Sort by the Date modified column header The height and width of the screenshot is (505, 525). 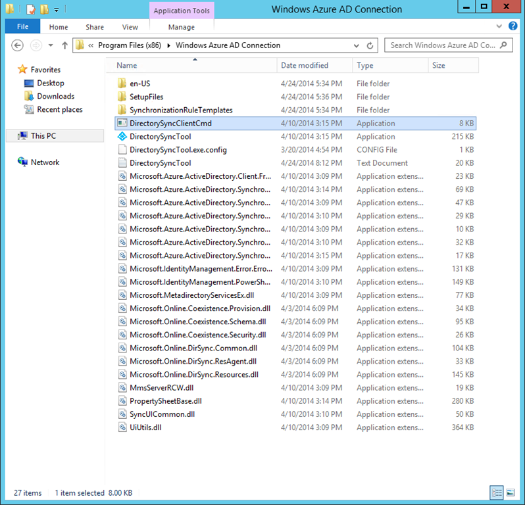click(x=314, y=66)
